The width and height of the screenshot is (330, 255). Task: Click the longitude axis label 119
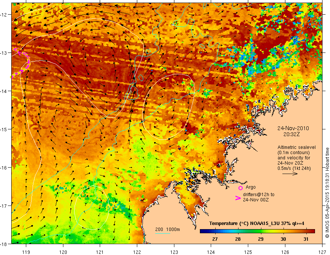pos(26,252)
